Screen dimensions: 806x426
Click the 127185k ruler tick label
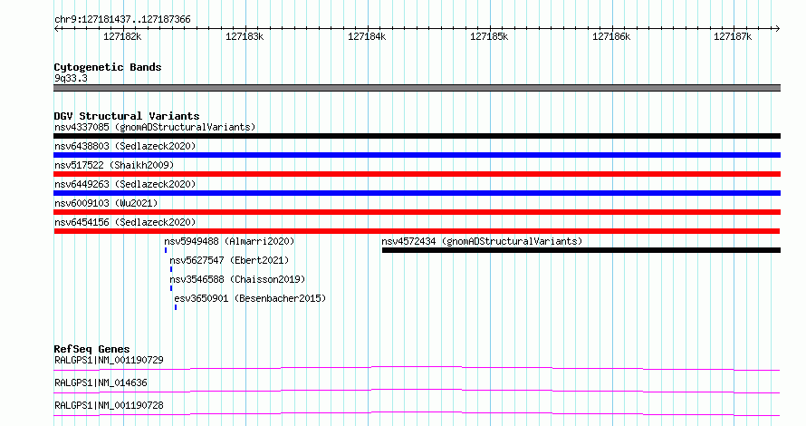click(489, 36)
